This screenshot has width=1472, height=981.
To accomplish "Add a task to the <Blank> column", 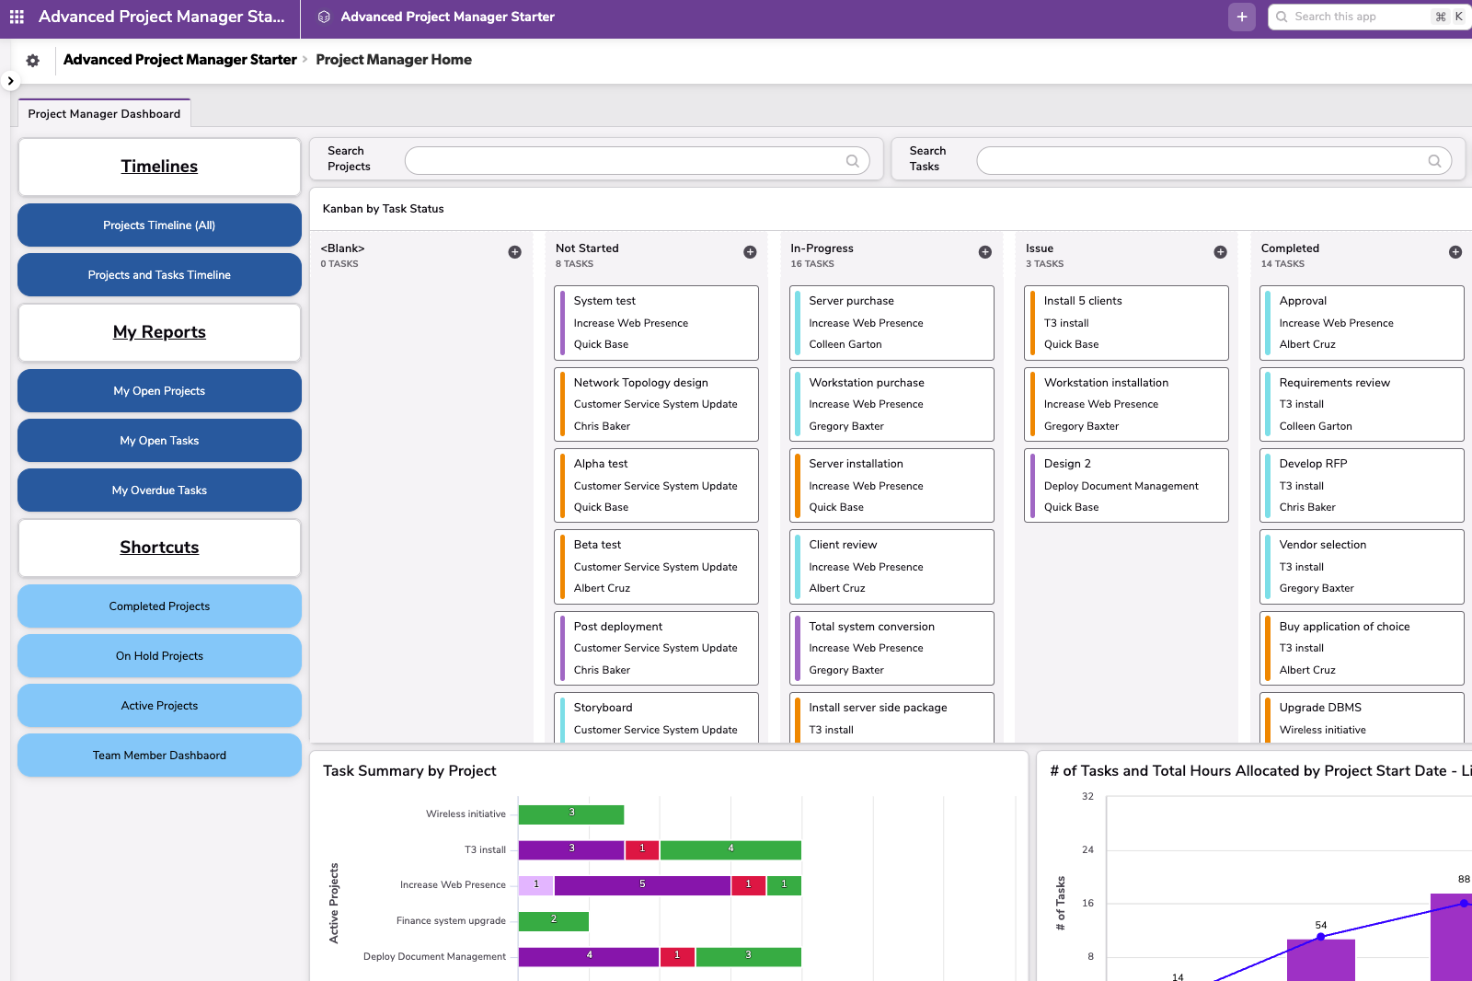I will 515,251.
